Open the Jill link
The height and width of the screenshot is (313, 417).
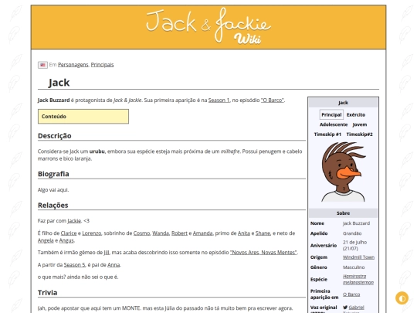107,252
